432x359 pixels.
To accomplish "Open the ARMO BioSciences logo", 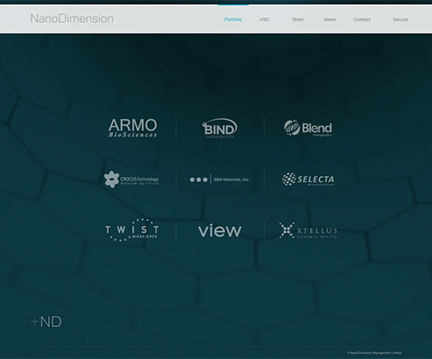I will (x=133, y=128).
